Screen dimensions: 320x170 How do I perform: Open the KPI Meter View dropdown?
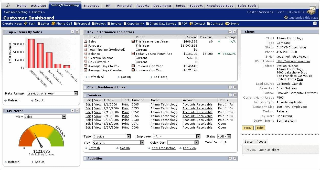tap(64, 116)
